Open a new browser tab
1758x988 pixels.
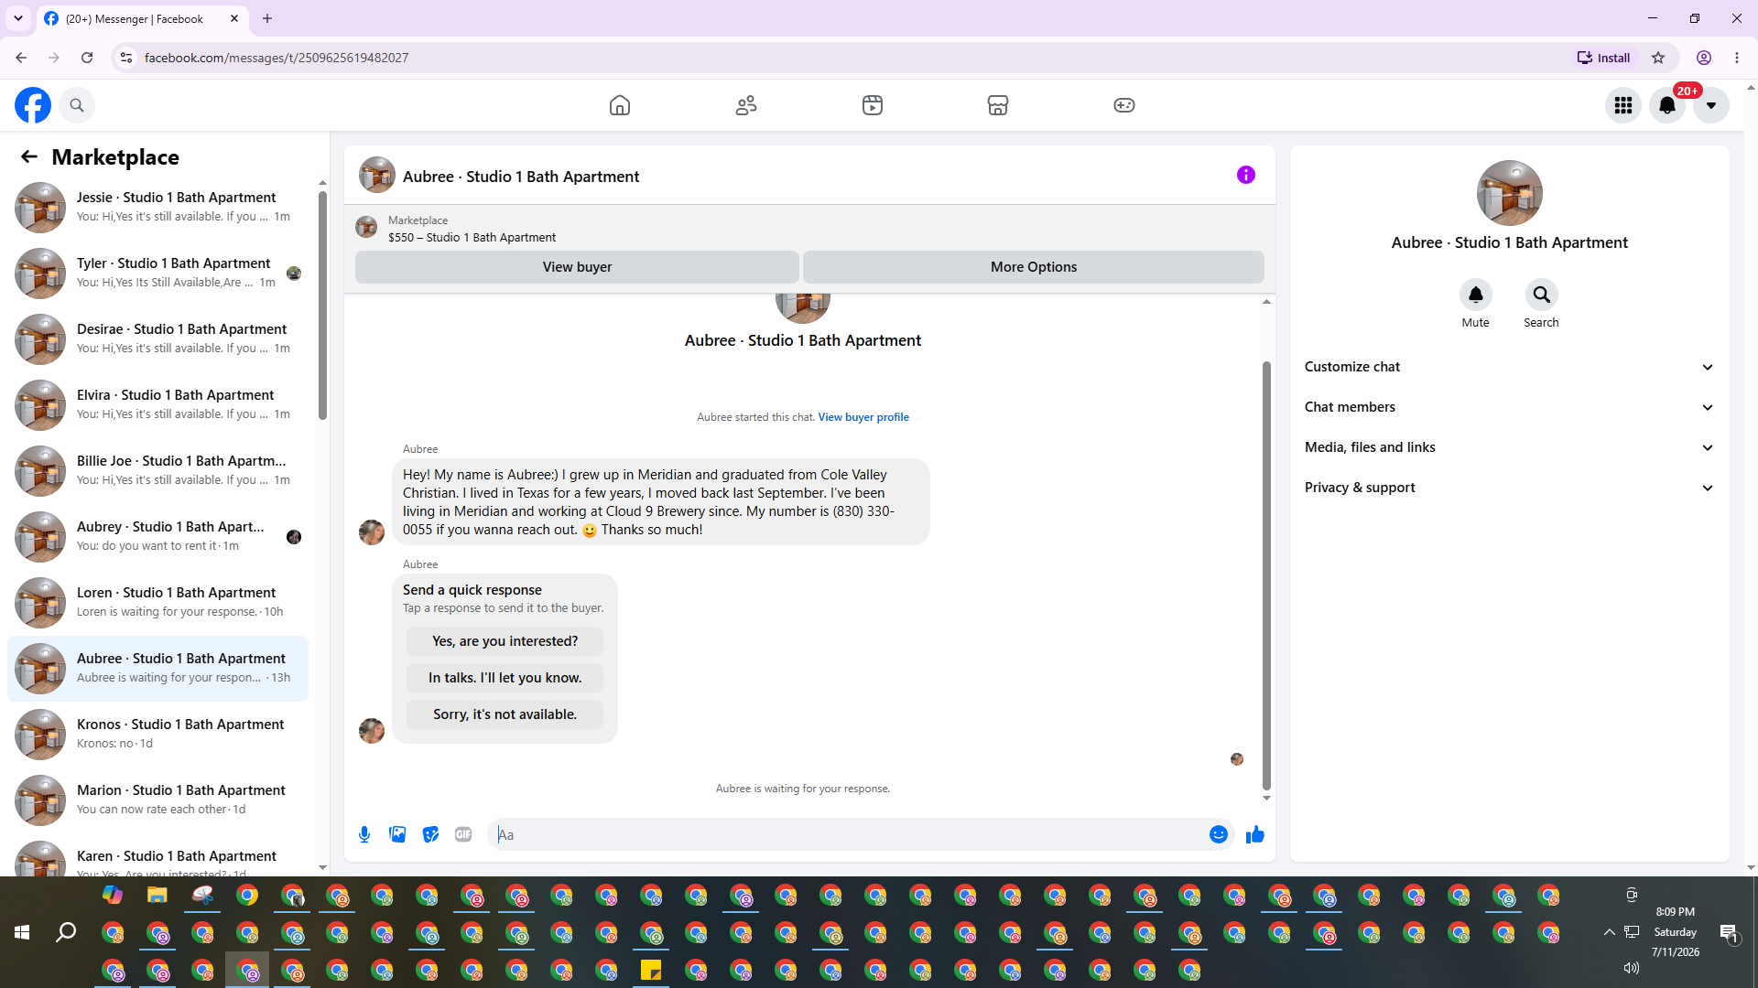tap(267, 18)
